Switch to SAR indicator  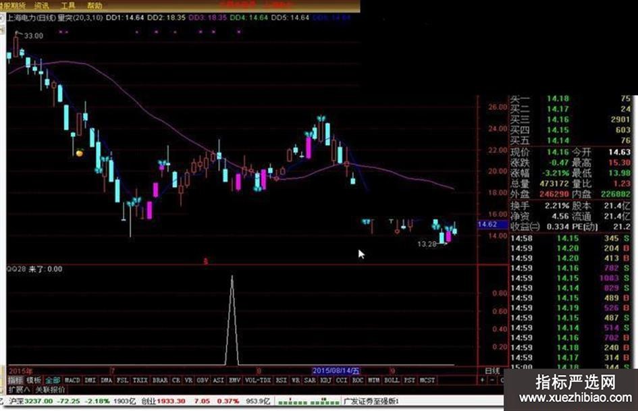[310, 380]
